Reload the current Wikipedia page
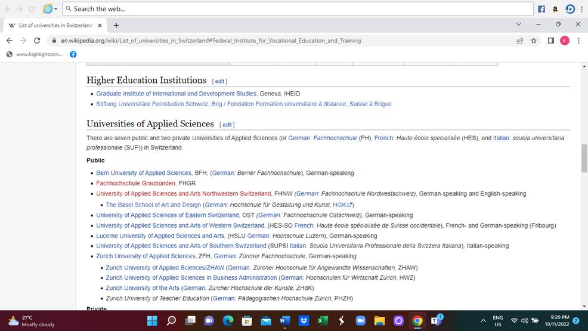 coord(37,41)
